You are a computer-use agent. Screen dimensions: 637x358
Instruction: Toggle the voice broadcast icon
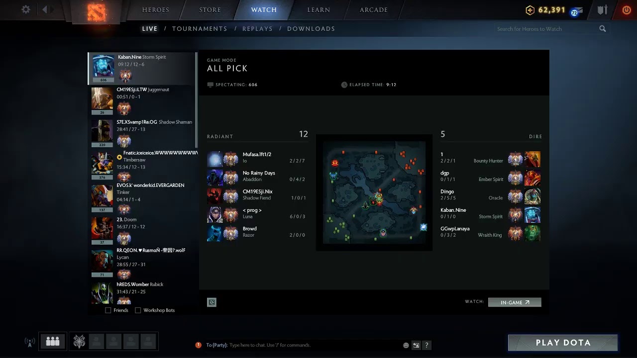click(x=29, y=342)
